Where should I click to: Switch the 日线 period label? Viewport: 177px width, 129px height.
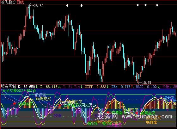click(20, 2)
